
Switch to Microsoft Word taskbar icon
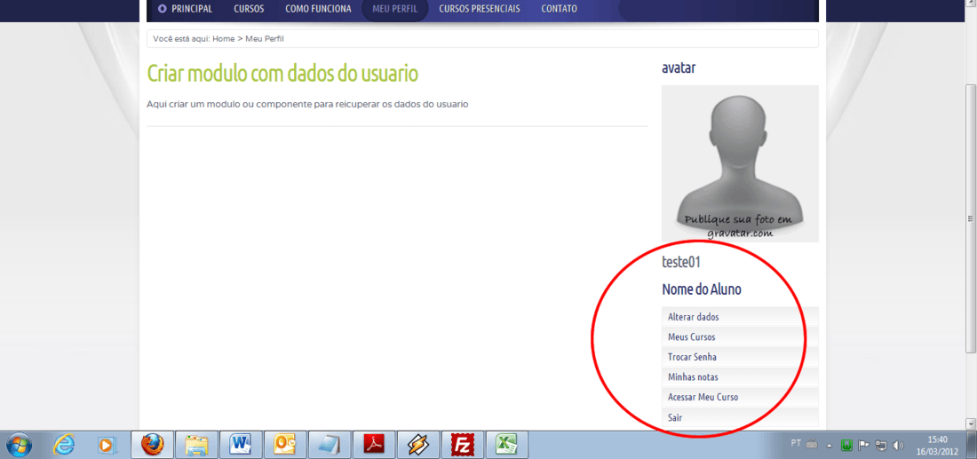click(x=241, y=445)
